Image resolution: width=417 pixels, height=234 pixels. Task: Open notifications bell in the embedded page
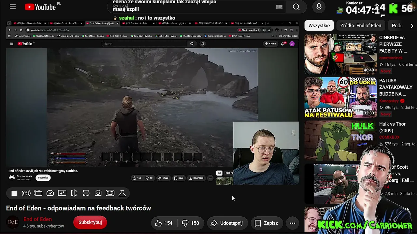coord(283,44)
